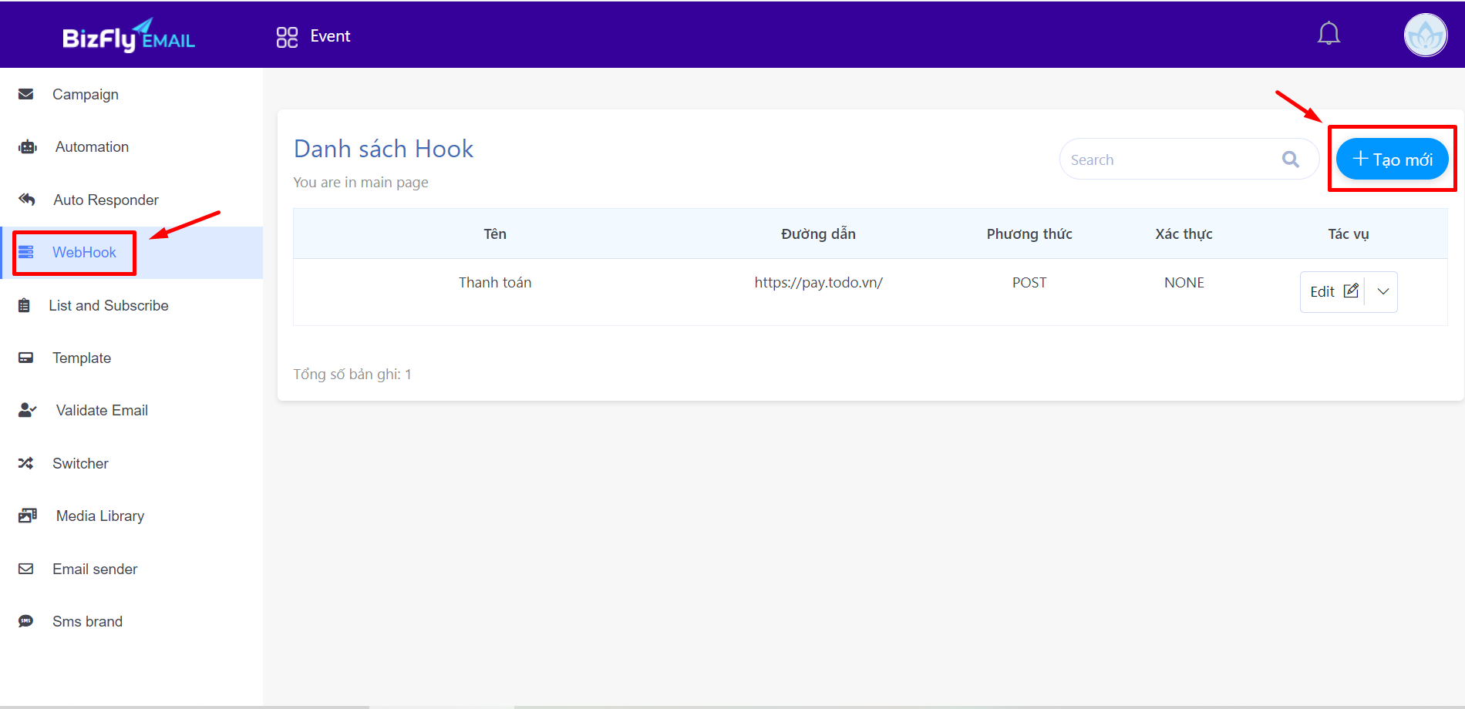Click the POST method cell
The width and height of the screenshot is (1465, 709).
pos(1029,282)
